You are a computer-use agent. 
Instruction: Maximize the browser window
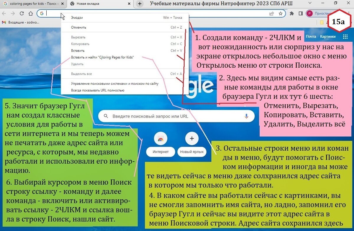tap(335, 3)
